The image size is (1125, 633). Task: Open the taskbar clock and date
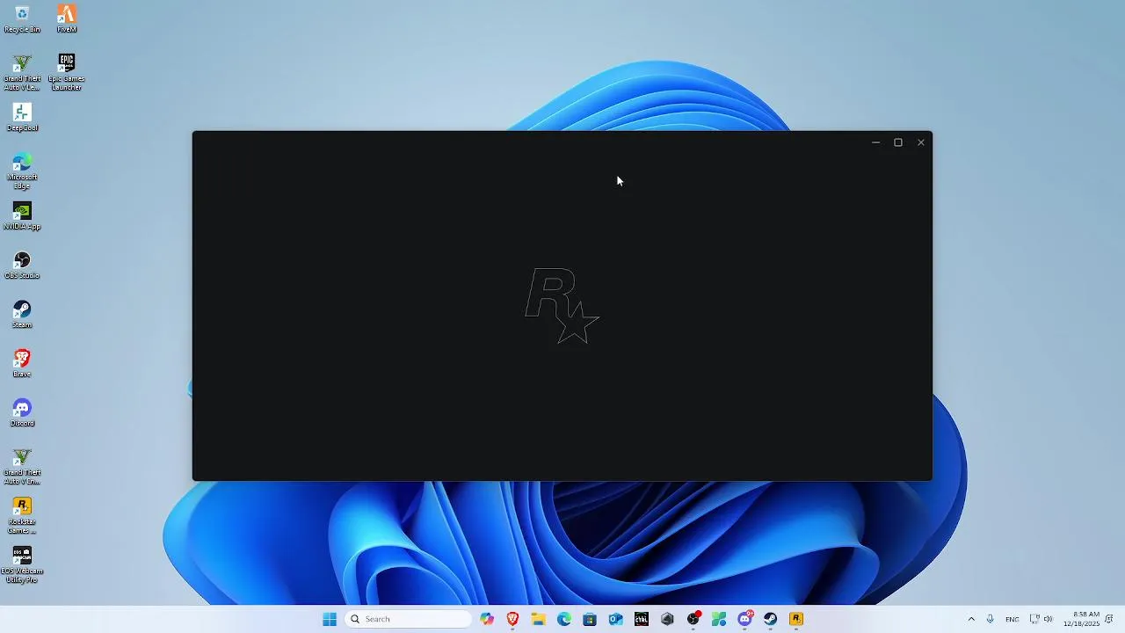click(1081, 619)
